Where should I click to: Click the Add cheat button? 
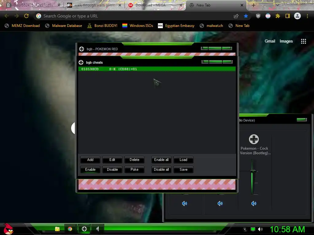(90, 160)
